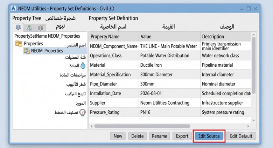
Task: Click the System pressure rating description
Action: pyautogui.click(x=223, y=112)
